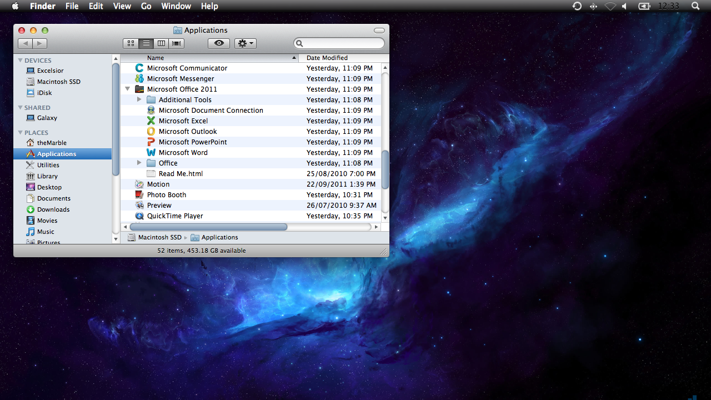Sort by the Date Modified column header

[344, 58]
